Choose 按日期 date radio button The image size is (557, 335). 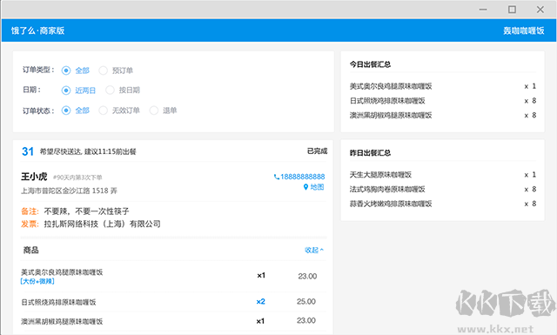point(111,90)
